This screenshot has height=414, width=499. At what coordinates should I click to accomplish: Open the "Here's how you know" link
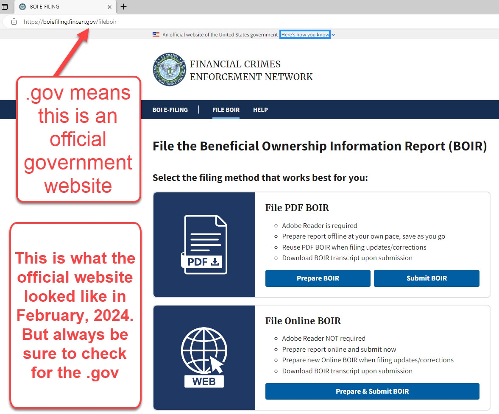(305, 35)
